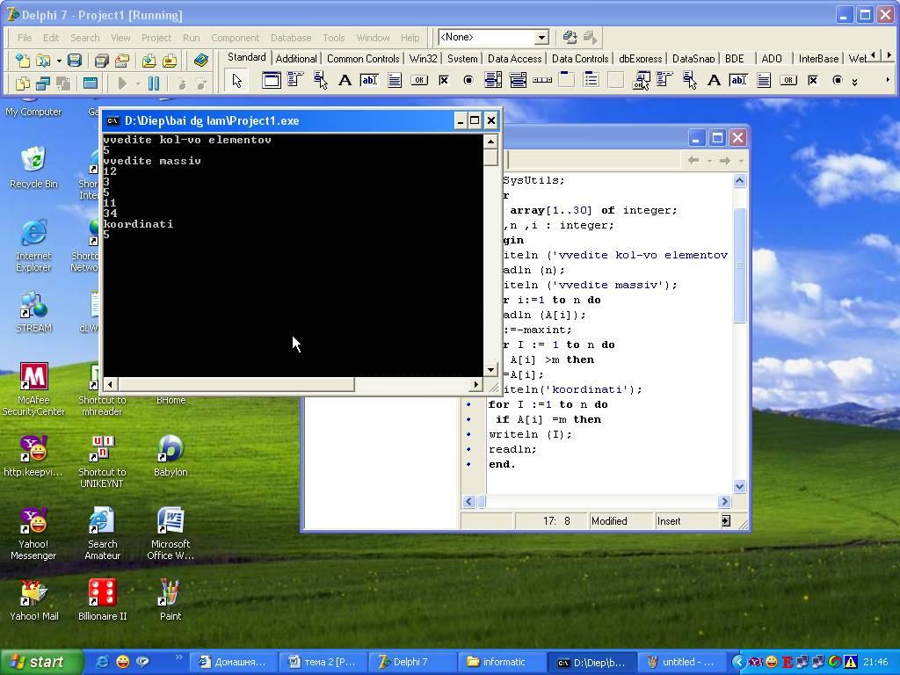Viewport: 900px width, 675px height.
Task: Select the CheckBox component in palette
Action: pyautogui.click(x=444, y=81)
